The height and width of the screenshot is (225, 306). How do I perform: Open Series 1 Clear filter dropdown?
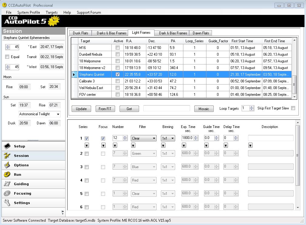144,138
